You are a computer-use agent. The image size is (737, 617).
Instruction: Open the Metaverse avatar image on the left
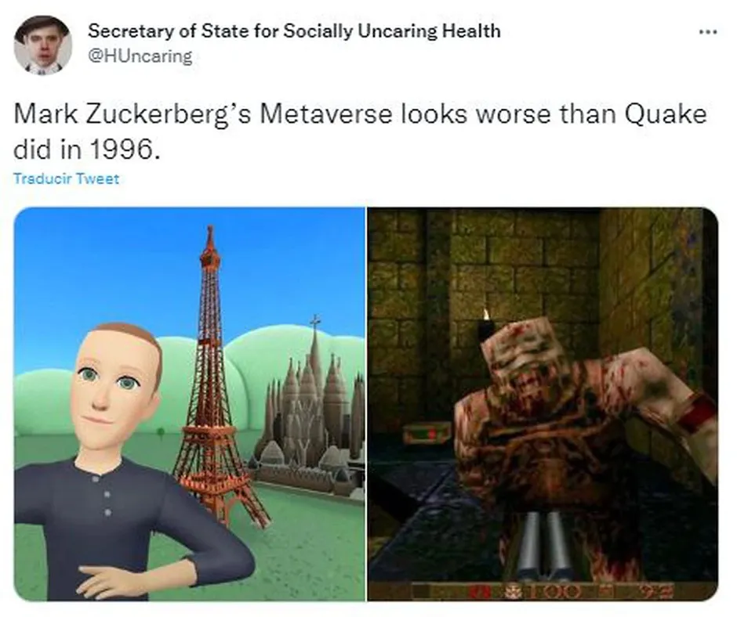click(x=190, y=404)
